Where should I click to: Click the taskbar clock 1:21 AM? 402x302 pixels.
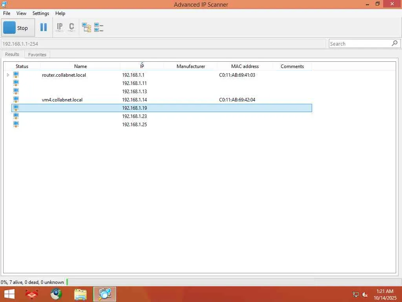pos(385,291)
